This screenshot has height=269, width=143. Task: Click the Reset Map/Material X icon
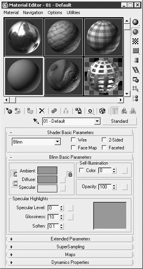click(x=42, y=111)
